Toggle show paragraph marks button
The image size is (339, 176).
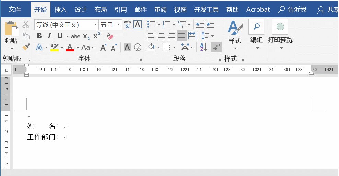point(217,47)
